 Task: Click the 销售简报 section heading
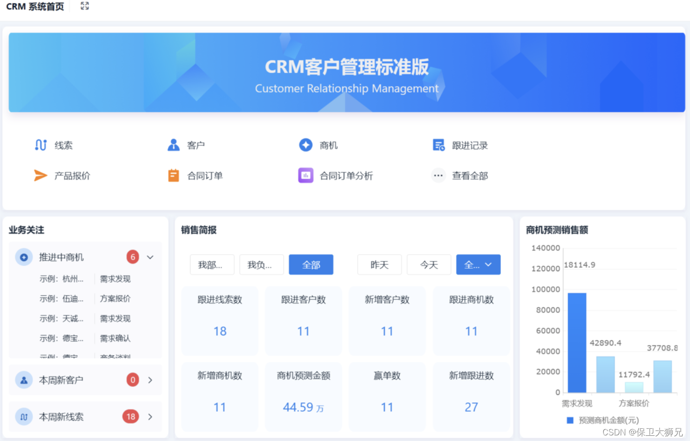point(199,230)
